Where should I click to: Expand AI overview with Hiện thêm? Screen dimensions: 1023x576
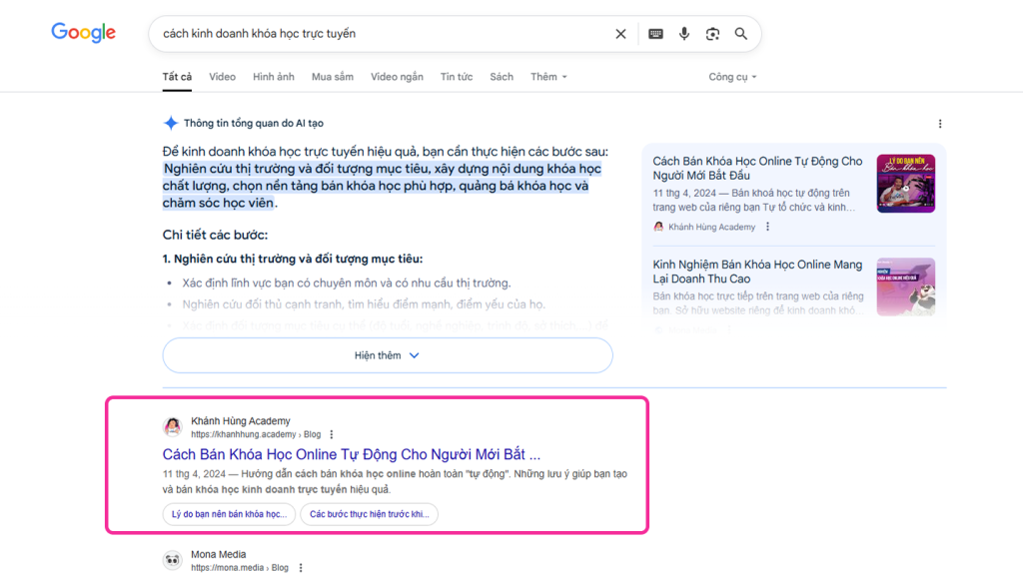(x=388, y=355)
